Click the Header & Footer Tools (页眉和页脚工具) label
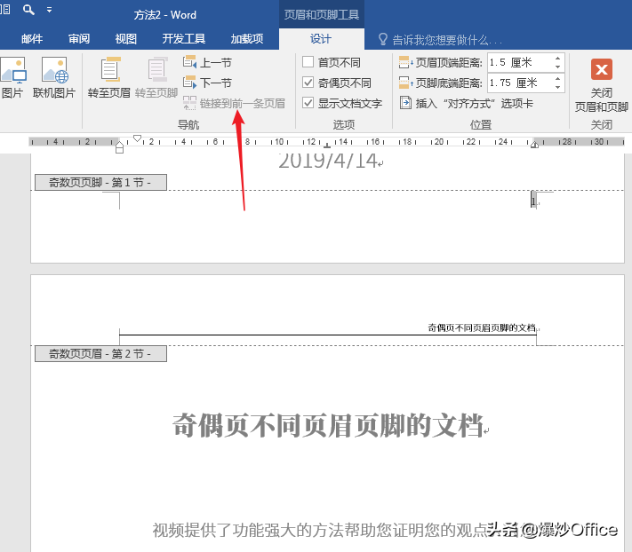This screenshot has width=632, height=552. click(322, 15)
